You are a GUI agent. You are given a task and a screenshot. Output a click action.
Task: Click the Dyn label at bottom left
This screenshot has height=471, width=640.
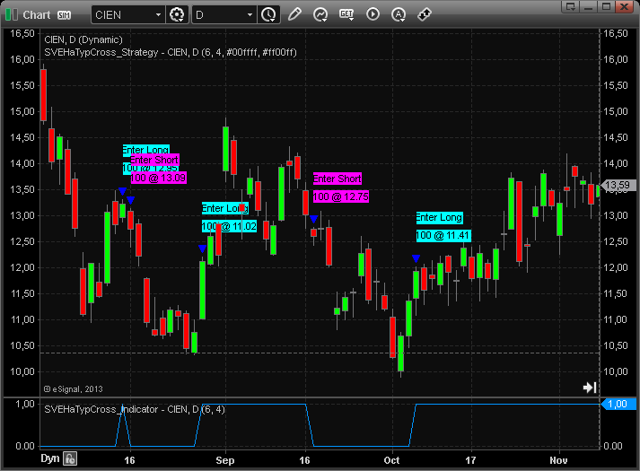pos(50,459)
